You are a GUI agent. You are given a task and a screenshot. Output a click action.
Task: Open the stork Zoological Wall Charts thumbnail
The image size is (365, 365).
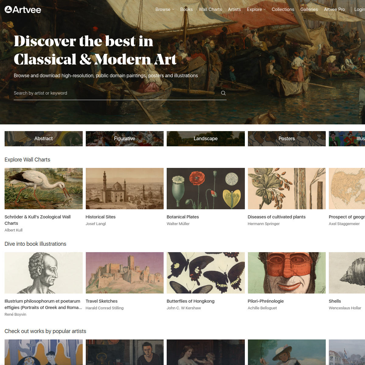point(43,189)
